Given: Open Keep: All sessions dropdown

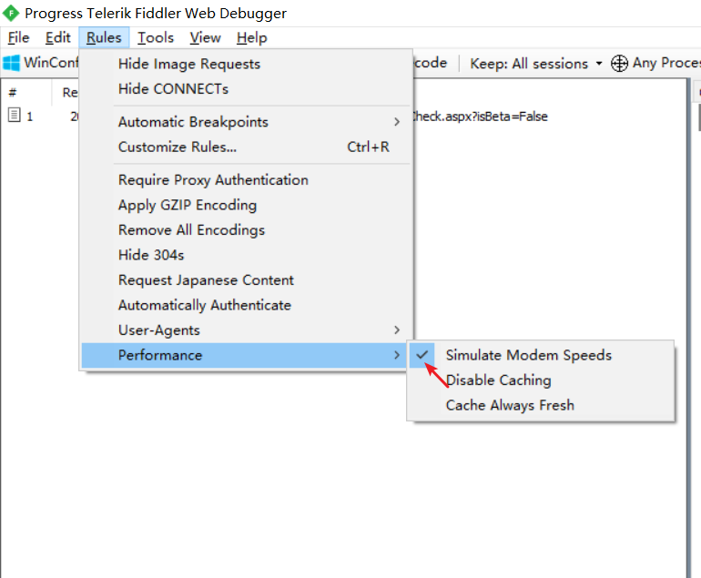Looking at the screenshot, I should coord(536,64).
